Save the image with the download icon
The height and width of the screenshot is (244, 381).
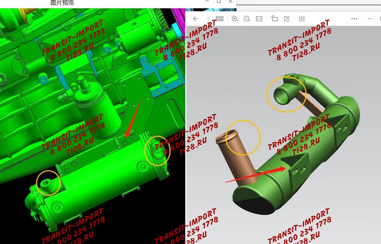click(x=301, y=19)
